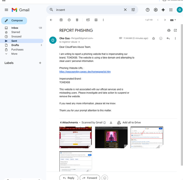This screenshot has height=180, width=183.
Task: Click the attachment paperclip icon by timestamp
Action: (x=120, y=38)
